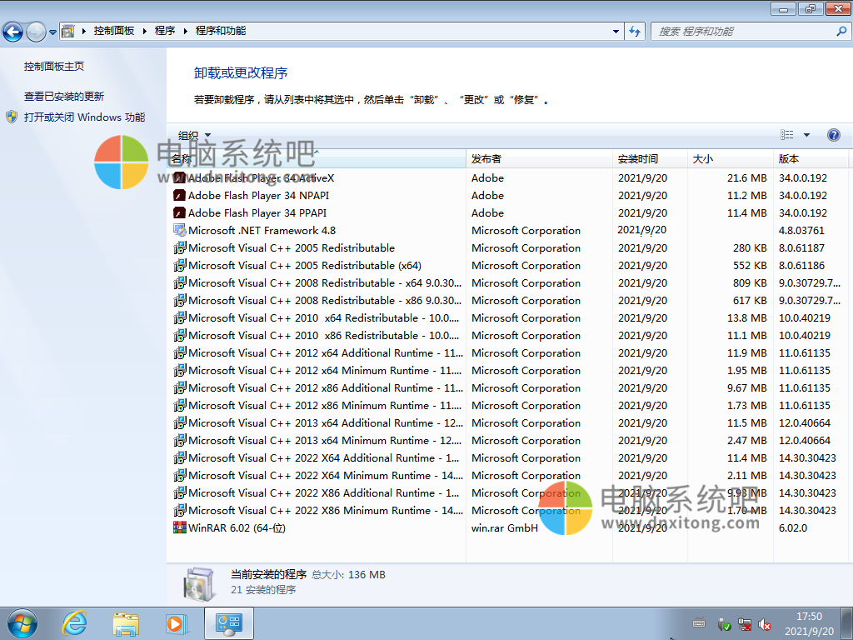Click the search magnifier icon
This screenshot has width=853, height=640.
pos(841,31)
